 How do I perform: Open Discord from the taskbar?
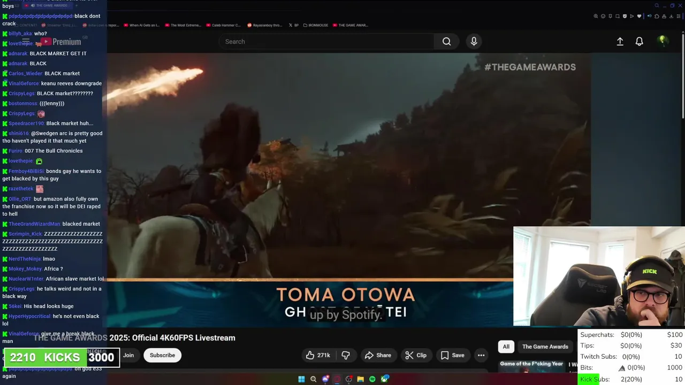(325, 379)
